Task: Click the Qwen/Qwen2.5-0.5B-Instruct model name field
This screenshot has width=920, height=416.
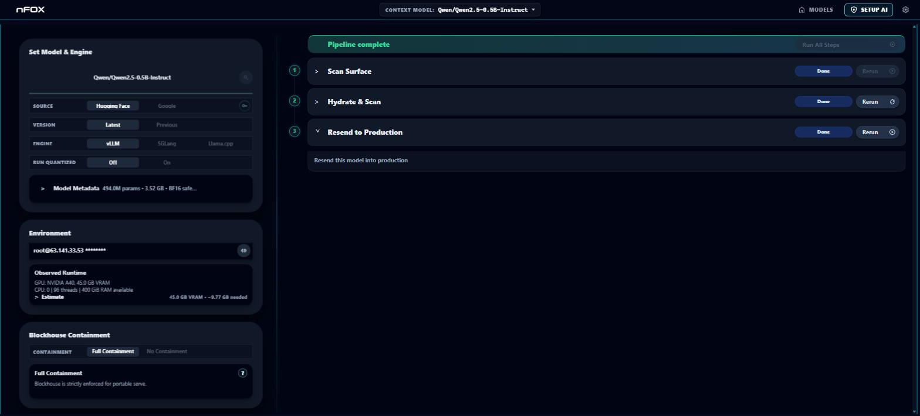Action: click(x=132, y=77)
